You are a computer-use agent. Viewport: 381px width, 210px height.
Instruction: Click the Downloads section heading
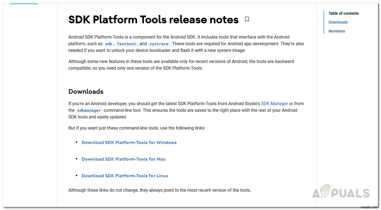point(86,92)
